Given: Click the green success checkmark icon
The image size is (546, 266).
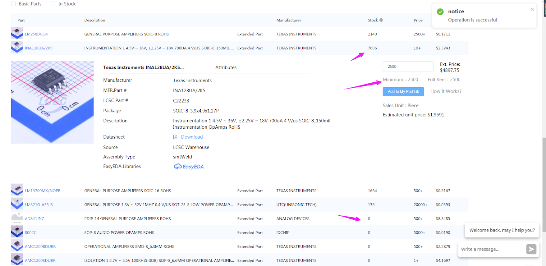Looking at the screenshot, I should [440, 12].
